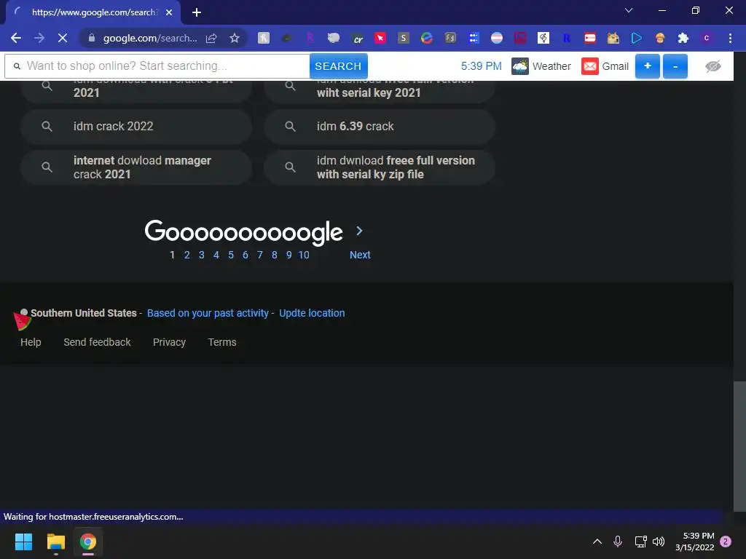Open the blue dotted-grid extension icon
This screenshot has height=559, width=746.
pos(474,38)
